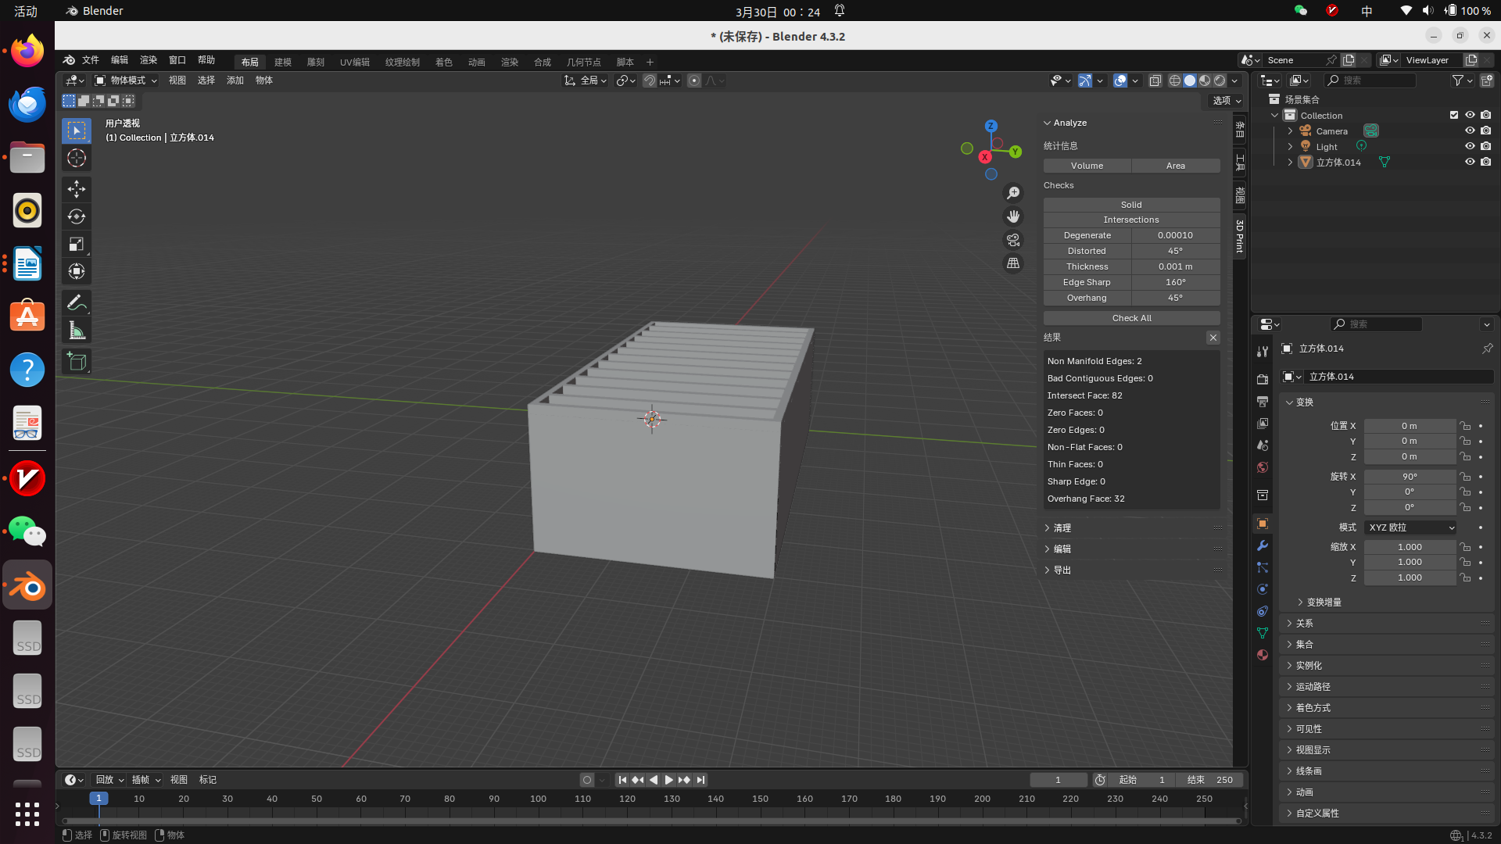Click the Add Cube tool icon

tap(77, 361)
